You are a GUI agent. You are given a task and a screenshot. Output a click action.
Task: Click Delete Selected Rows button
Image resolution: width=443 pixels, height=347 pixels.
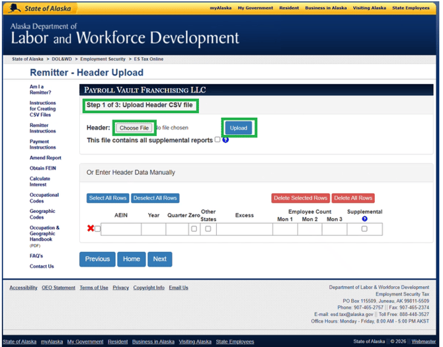[x=301, y=198]
